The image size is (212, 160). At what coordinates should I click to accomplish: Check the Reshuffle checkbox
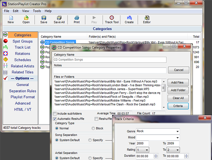[96, 119]
